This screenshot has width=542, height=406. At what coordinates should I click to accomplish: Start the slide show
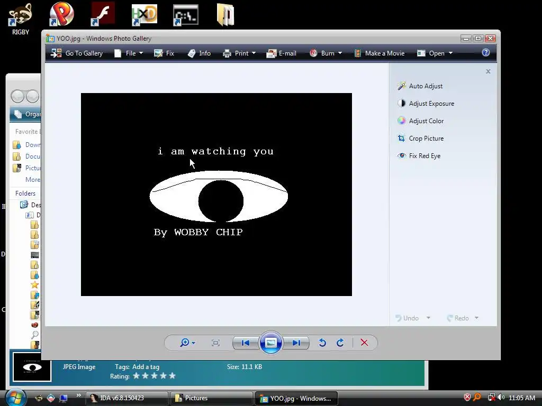[270, 343]
